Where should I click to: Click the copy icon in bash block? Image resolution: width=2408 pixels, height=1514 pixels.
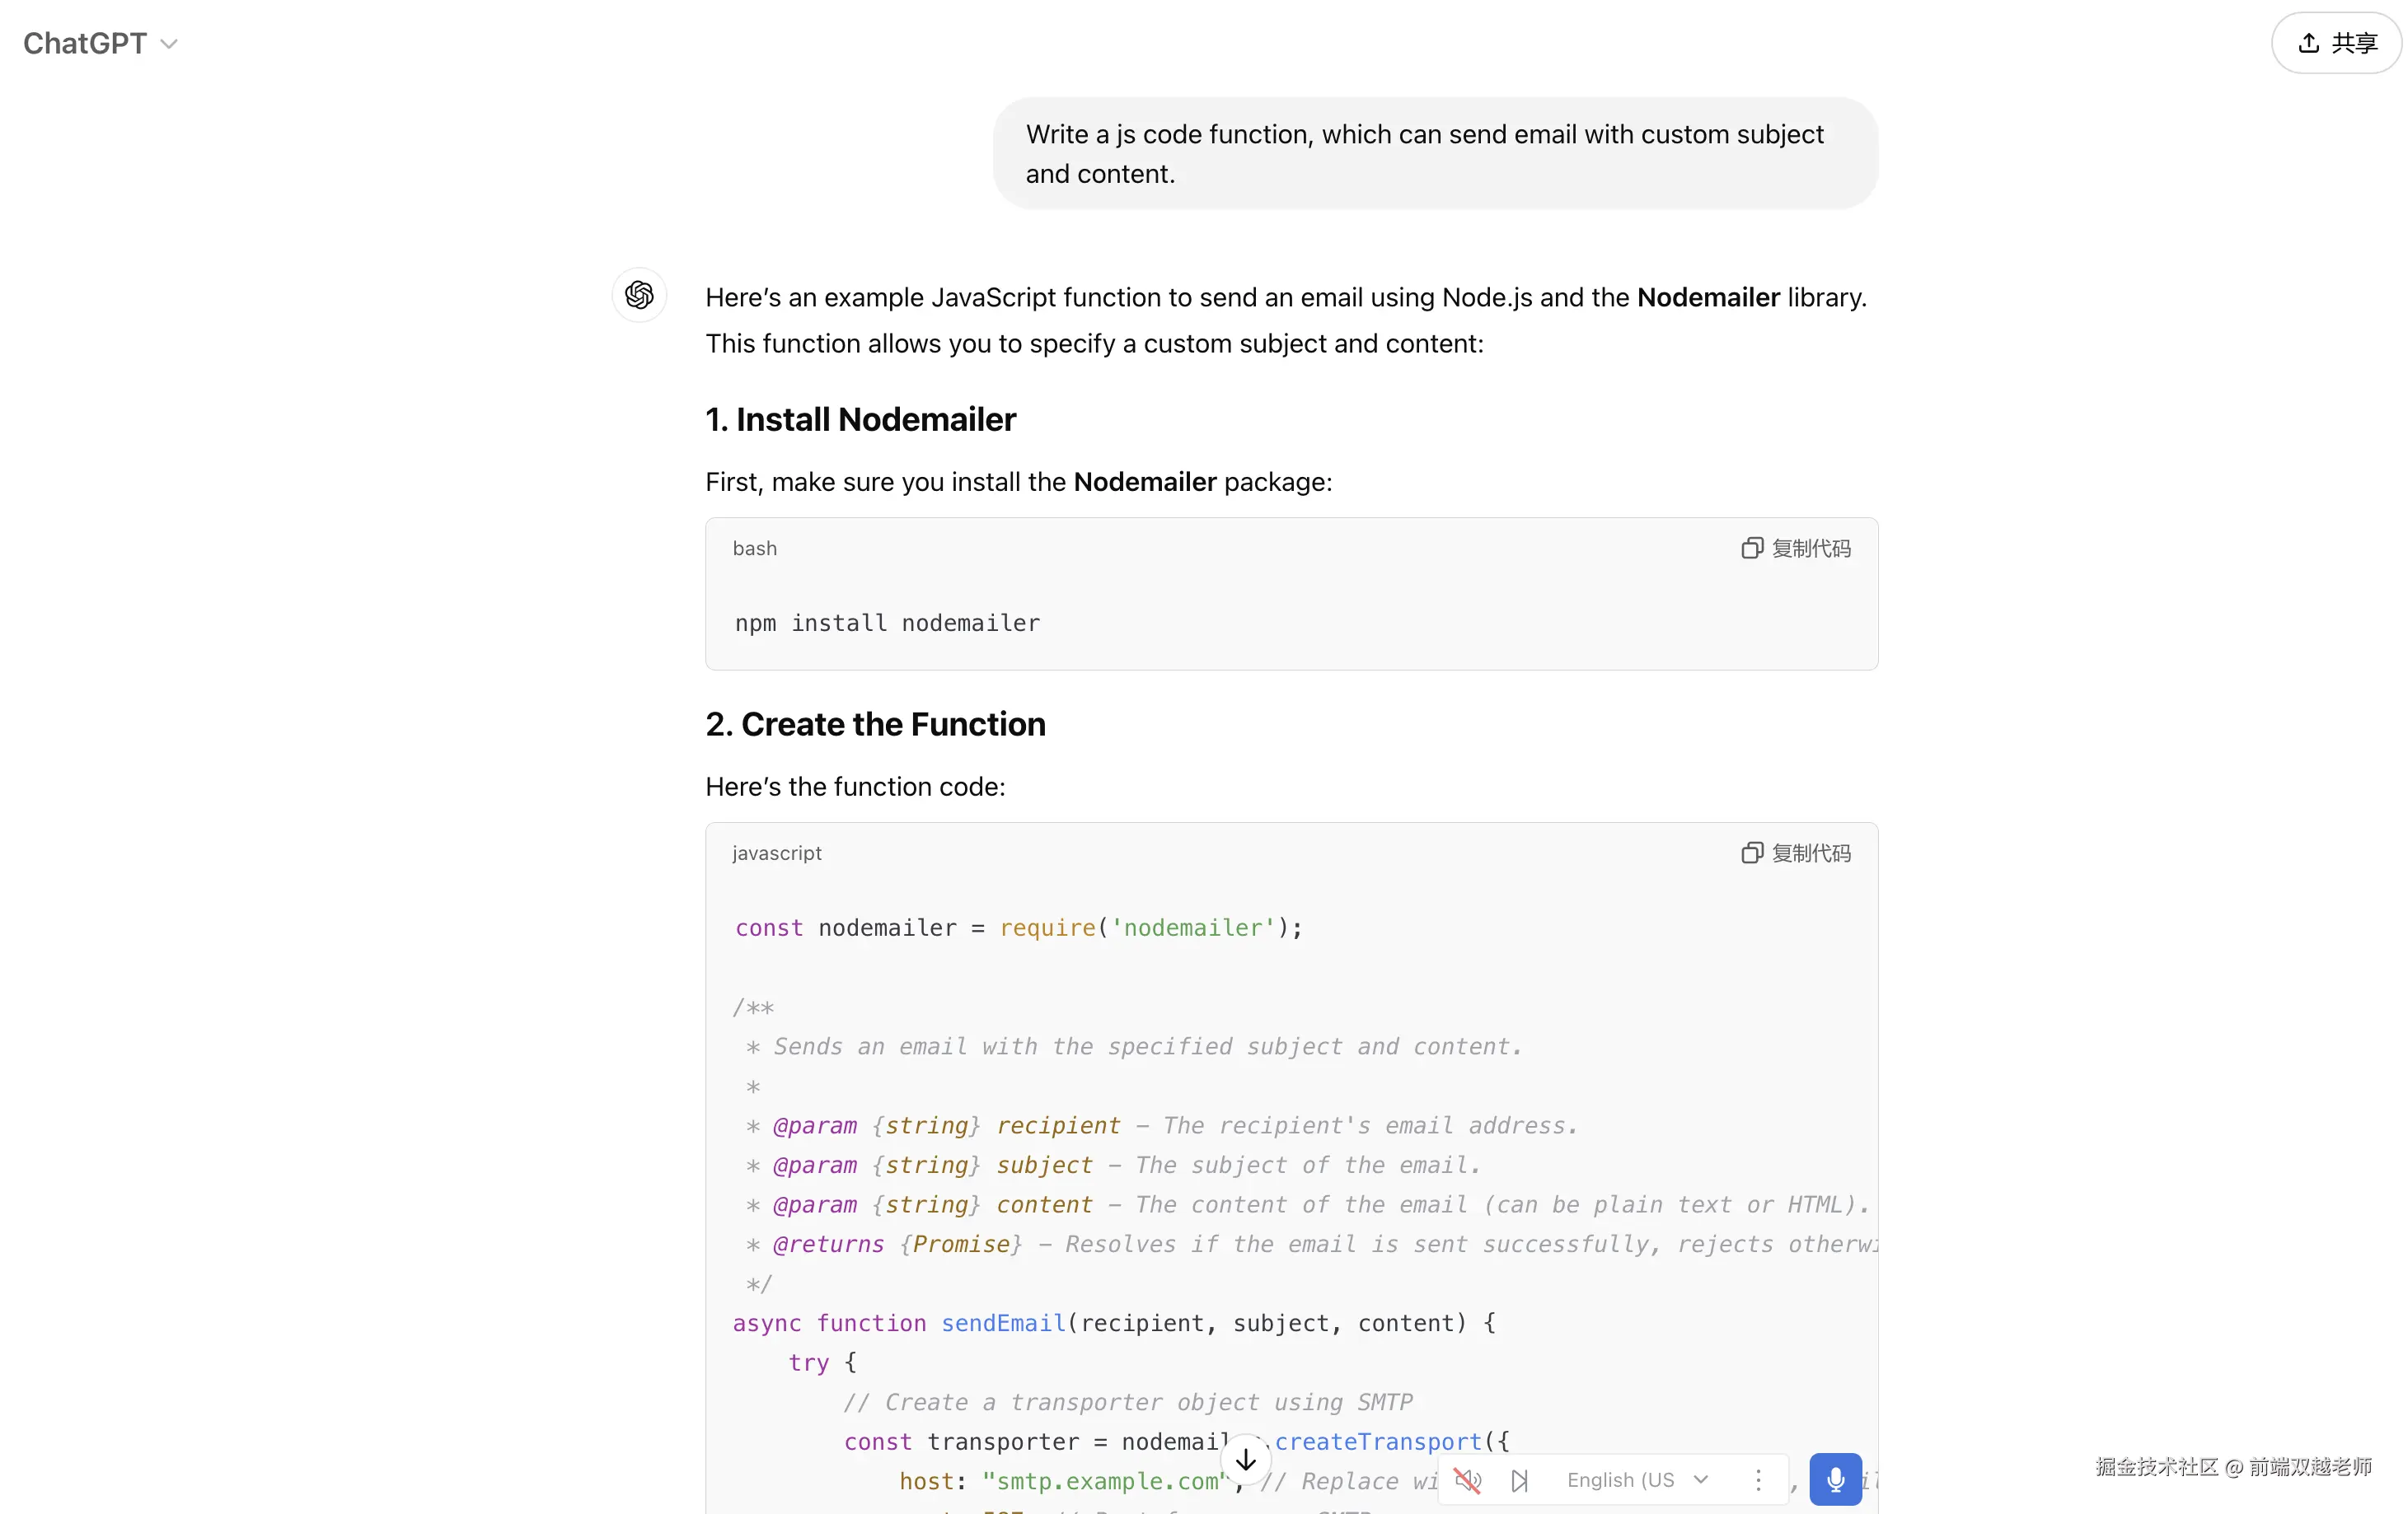point(1751,548)
